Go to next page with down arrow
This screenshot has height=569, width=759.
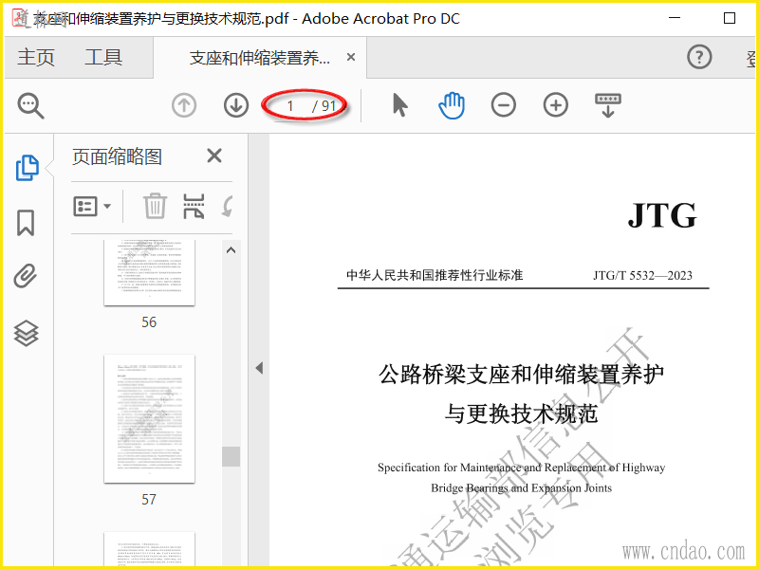coord(236,105)
